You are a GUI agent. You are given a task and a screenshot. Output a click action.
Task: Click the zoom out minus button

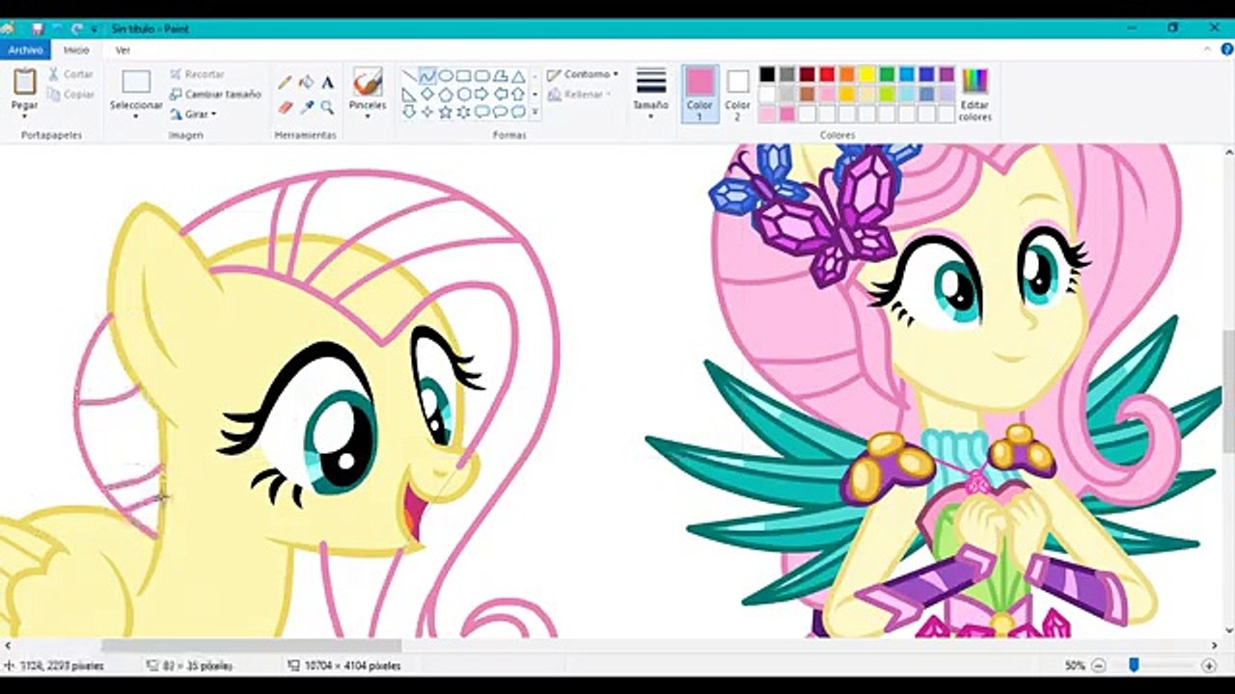(1099, 665)
